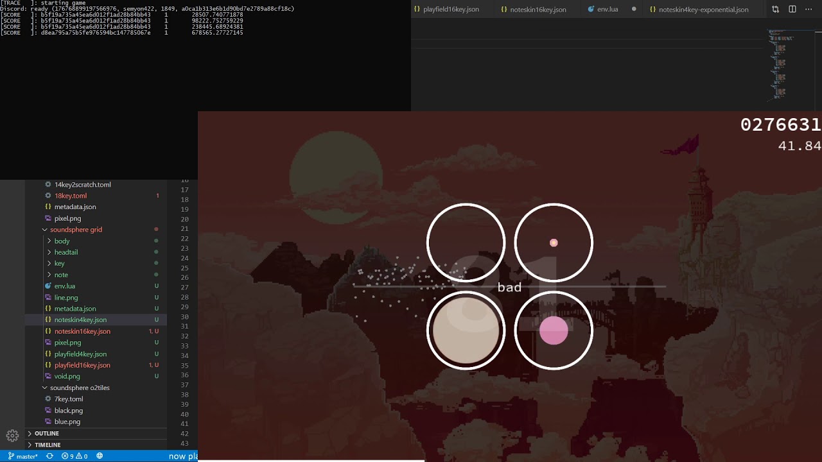This screenshot has height=462, width=822.
Task: Expand the OUTLINE section
Action: [x=30, y=434]
